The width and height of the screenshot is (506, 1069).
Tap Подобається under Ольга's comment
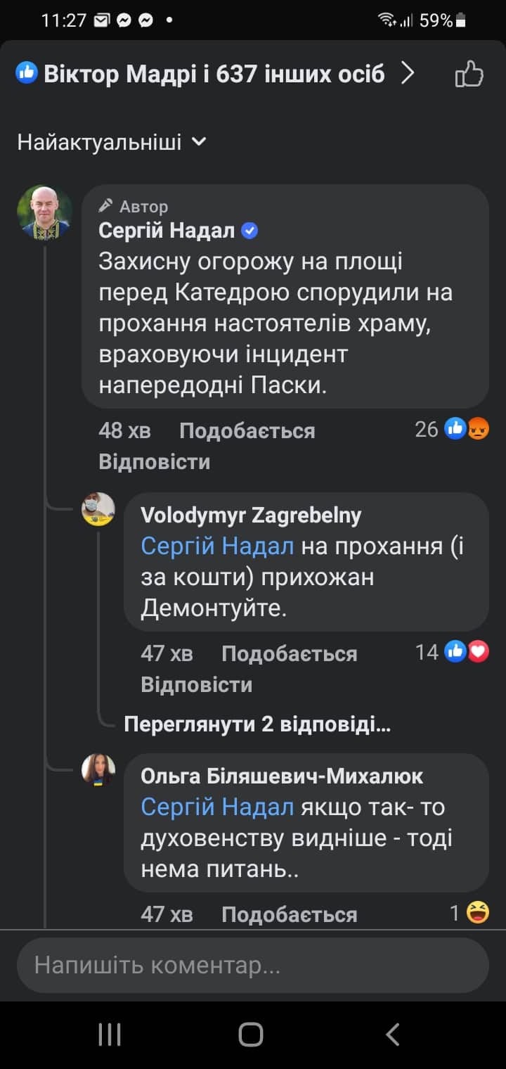290,912
